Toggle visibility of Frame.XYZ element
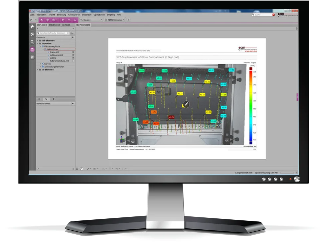Screen dimensions: 332x242 [x=73, y=52]
